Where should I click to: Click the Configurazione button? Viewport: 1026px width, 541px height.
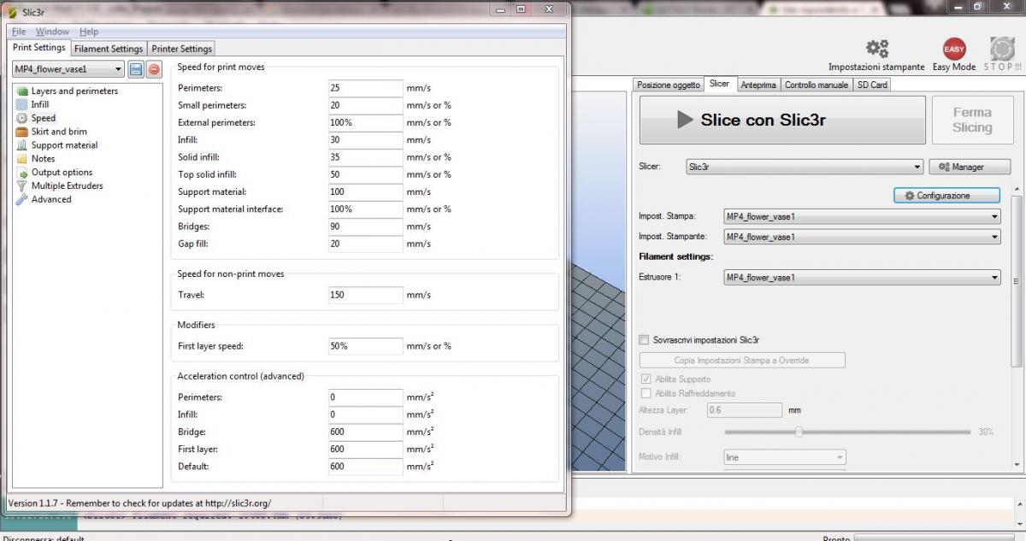tap(946, 196)
